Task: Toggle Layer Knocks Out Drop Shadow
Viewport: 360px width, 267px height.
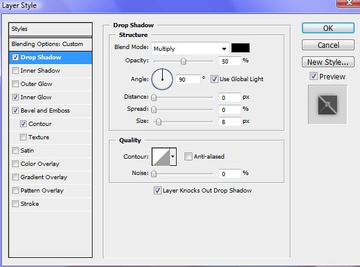Action: pyautogui.click(x=157, y=191)
